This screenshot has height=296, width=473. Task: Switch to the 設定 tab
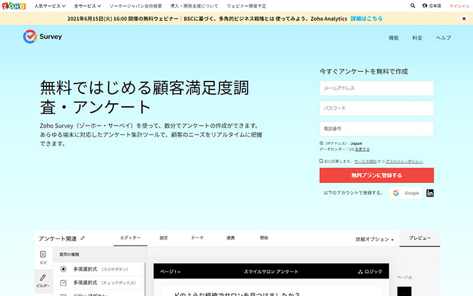pyautogui.click(x=164, y=238)
